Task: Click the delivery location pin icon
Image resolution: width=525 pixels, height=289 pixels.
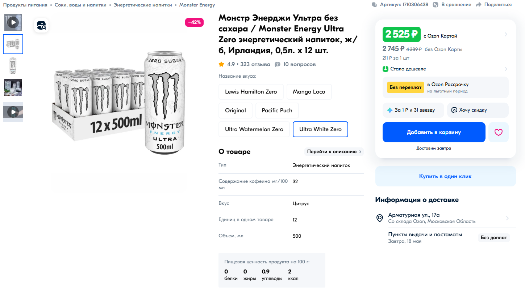Action: click(x=380, y=218)
